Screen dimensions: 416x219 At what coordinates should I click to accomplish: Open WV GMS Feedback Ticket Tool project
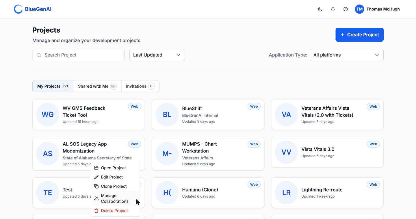(x=84, y=112)
